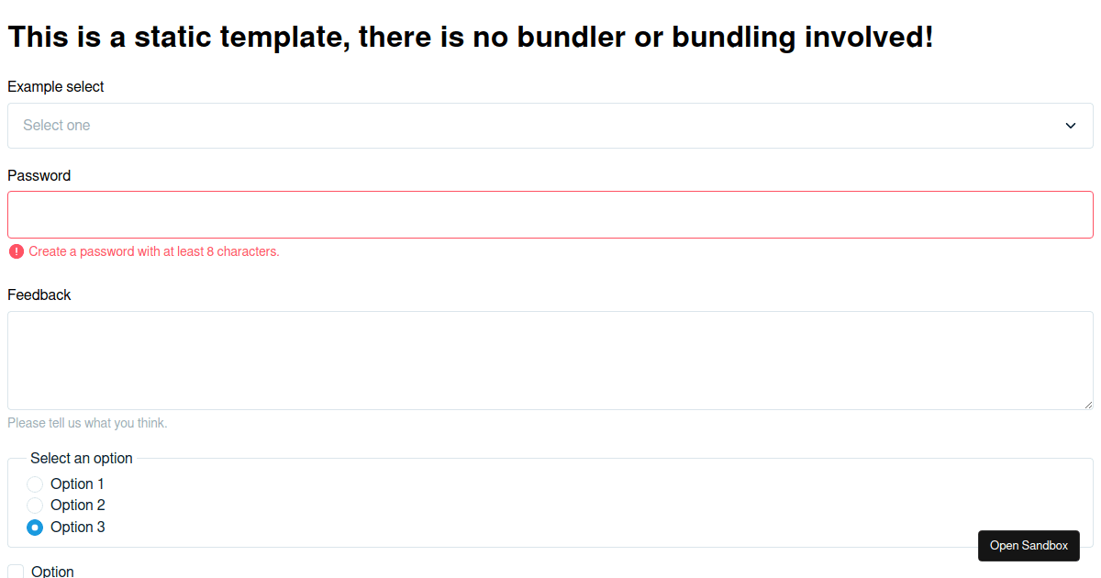Image resolution: width=1101 pixels, height=578 pixels.
Task: Choose the Option 2 radio button
Action: [35, 505]
